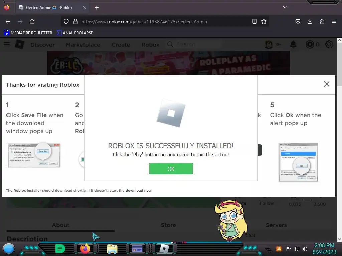Screen dimensions: 342x256
Task: Open the Roblox settings gear
Action: click(329, 44)
